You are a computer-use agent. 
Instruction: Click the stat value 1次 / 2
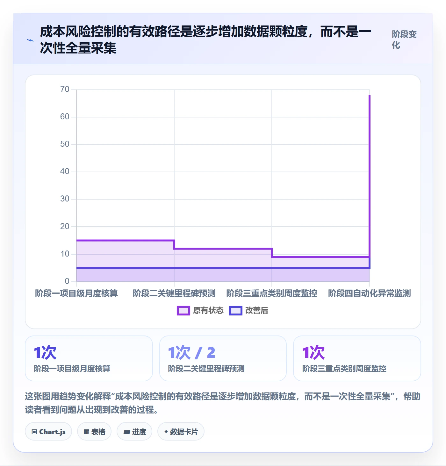point(192,353)
